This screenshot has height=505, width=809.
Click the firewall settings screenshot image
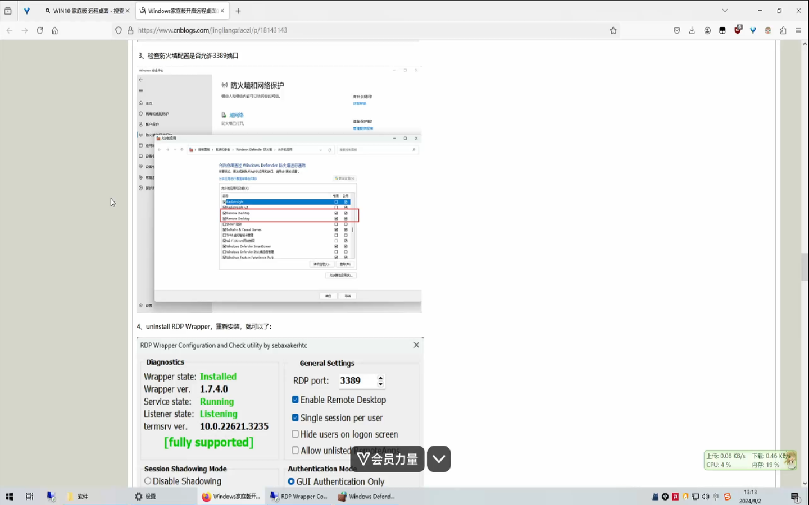tap(279, 189)
